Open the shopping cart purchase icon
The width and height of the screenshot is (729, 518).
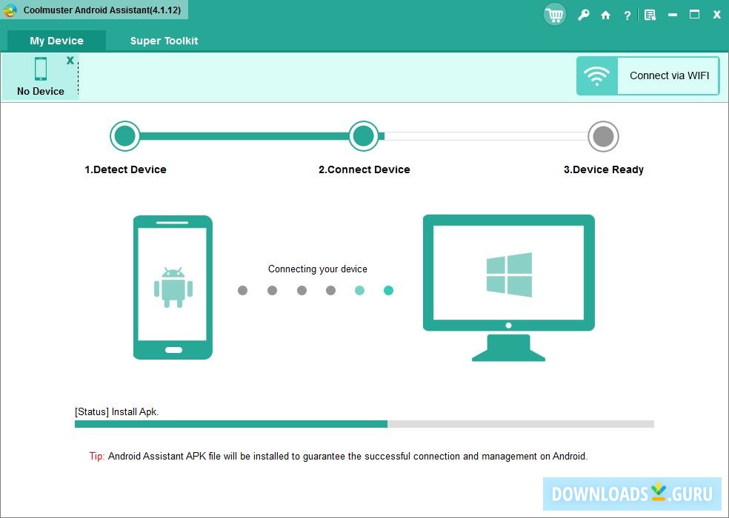pyautogui.click(x=554, y=14)
